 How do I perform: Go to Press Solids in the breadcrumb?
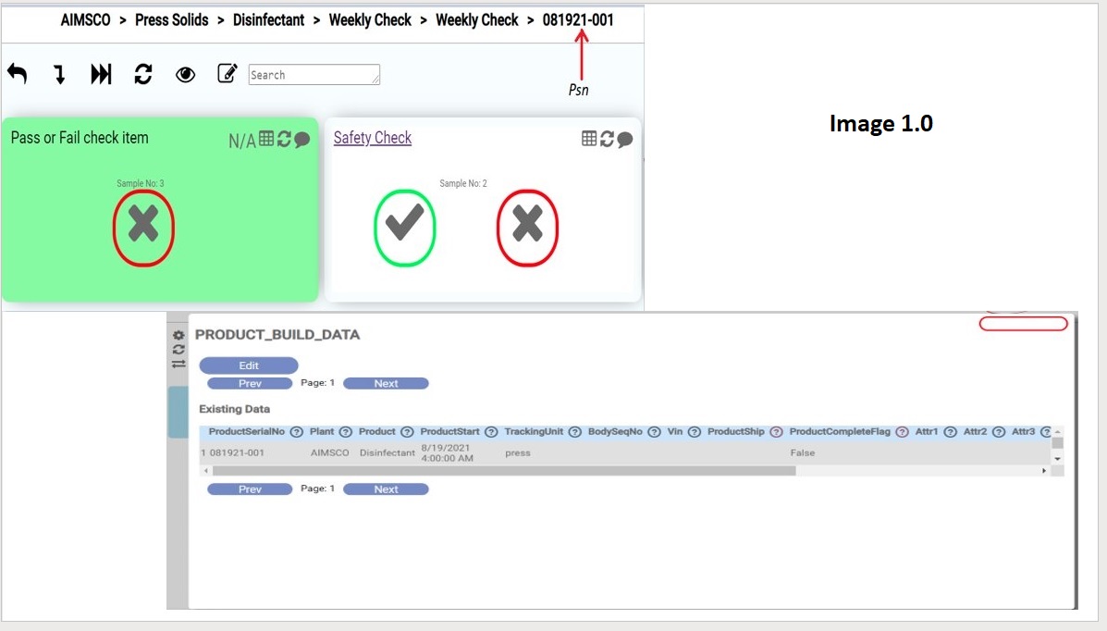[172, 20]
